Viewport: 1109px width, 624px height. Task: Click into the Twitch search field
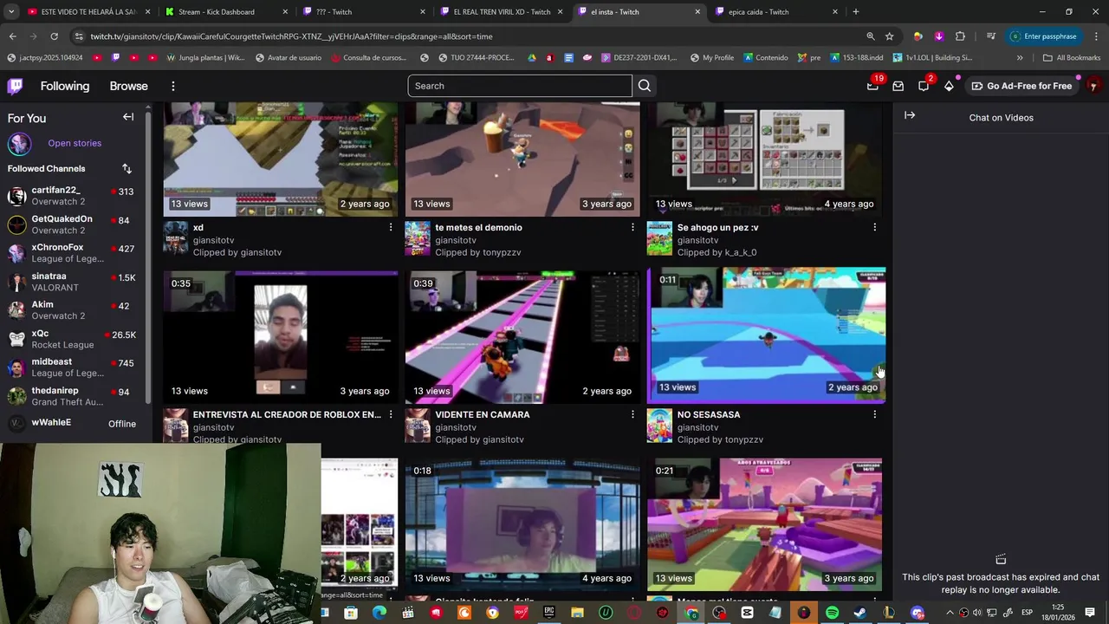click(520, 86)
